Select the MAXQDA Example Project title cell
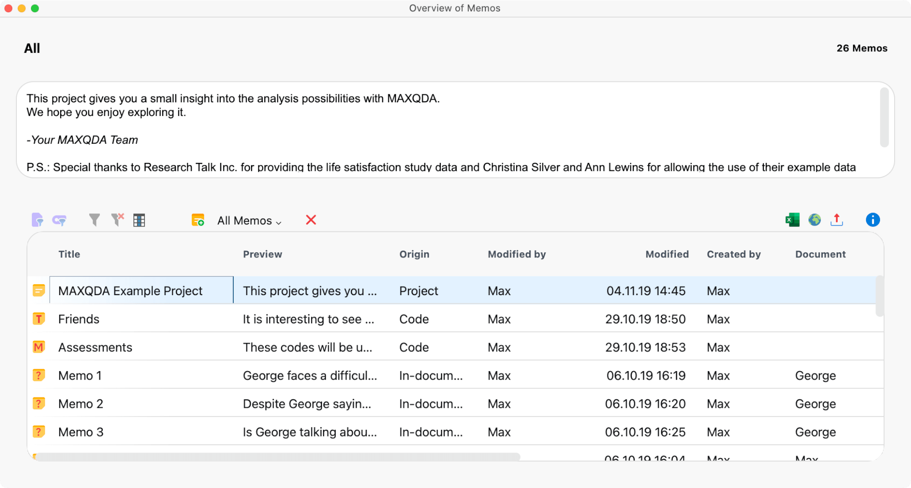 click(141, 290)
